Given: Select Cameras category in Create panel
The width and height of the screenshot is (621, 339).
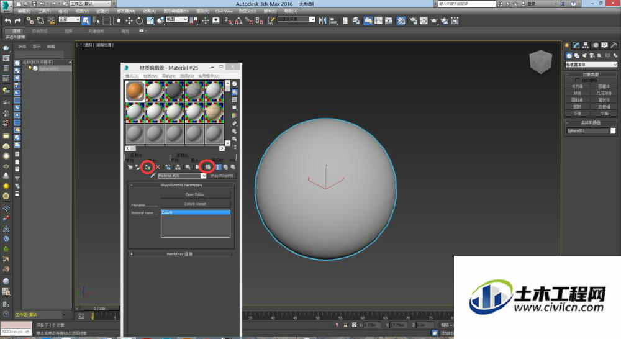Looking at the screenshot, I should [x=592, y=55].
